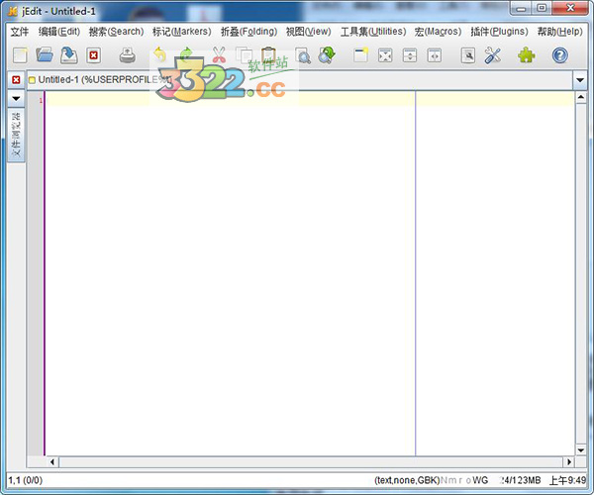Click the Close Buffer red X toolbar icon
The width and height of the screenshot is (594, 495).
(94, 56)
